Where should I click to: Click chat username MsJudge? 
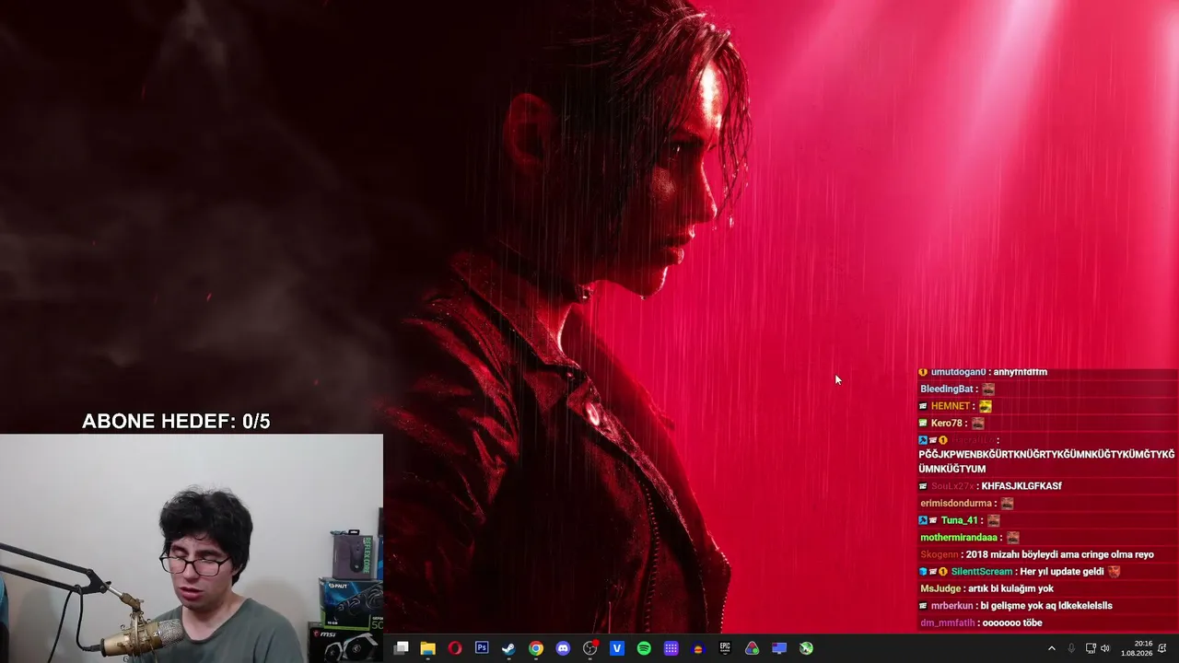[940, 589]
